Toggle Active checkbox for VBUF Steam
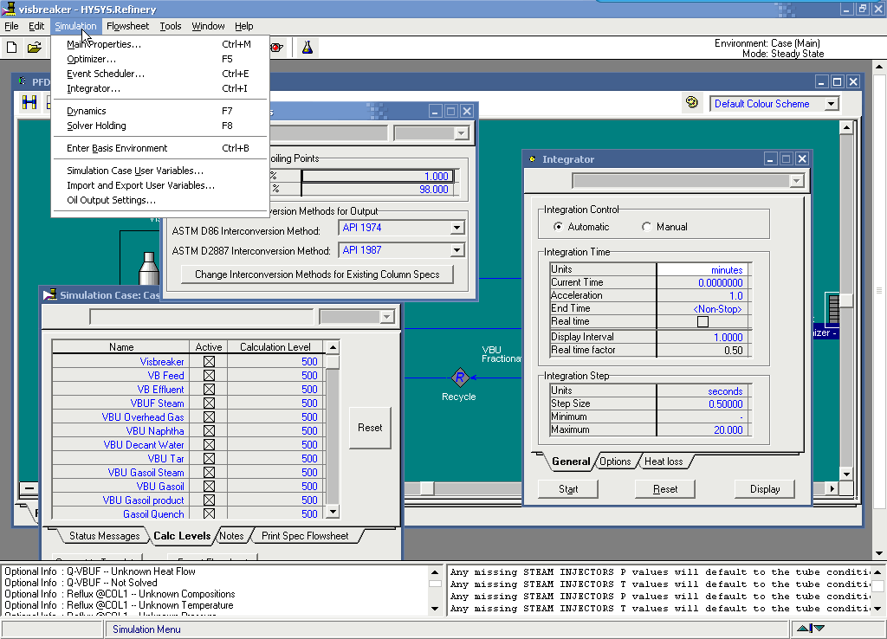Image resolution: width=887 pixels, height=639 pixels. pos(209,403)
